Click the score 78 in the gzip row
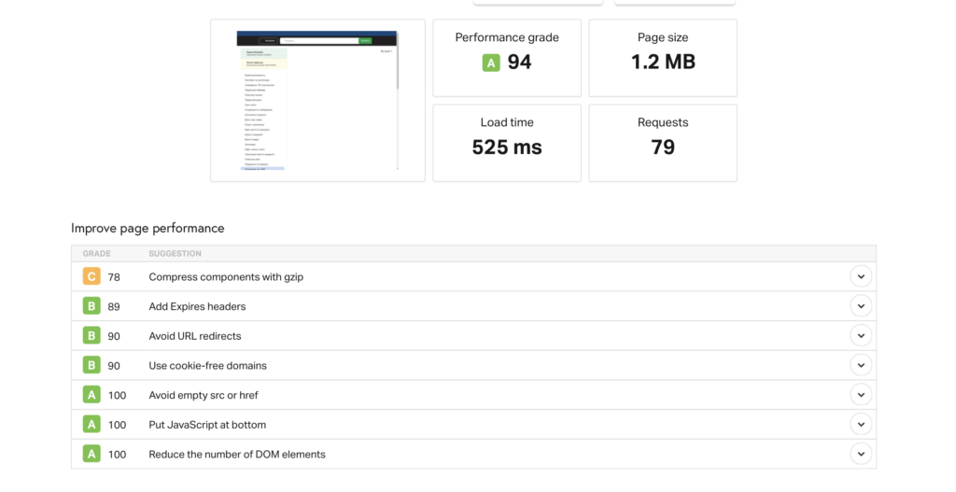This screenshot has width=956, height=492. pyautogui.click(x=114, y=277)
